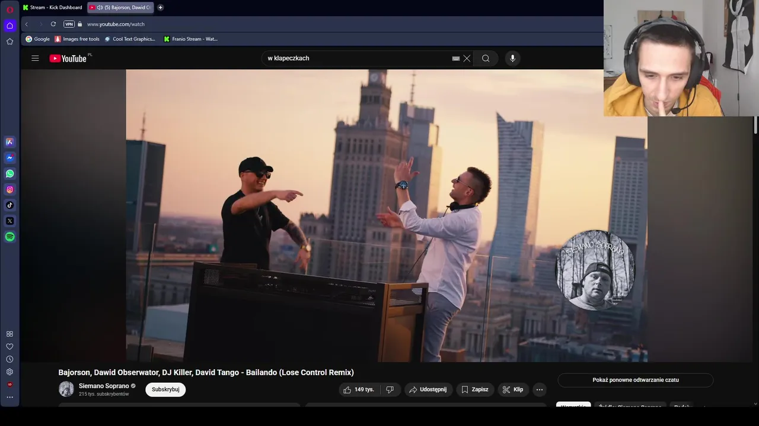Open the Siemano Soprano channel avatar
This screenshot has height=426, width=759.
click(x=66, y=389)
